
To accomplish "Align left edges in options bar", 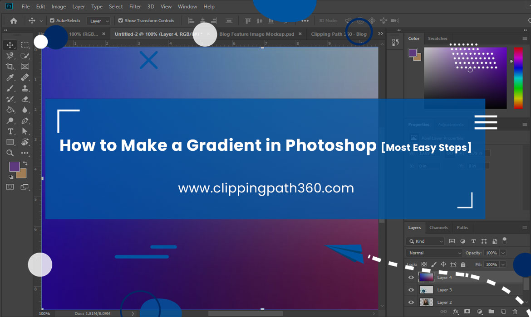I will point(192,21).
